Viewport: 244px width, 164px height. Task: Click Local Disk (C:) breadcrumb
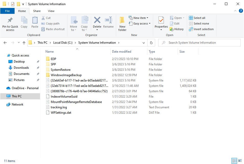(x=63, y=43)
